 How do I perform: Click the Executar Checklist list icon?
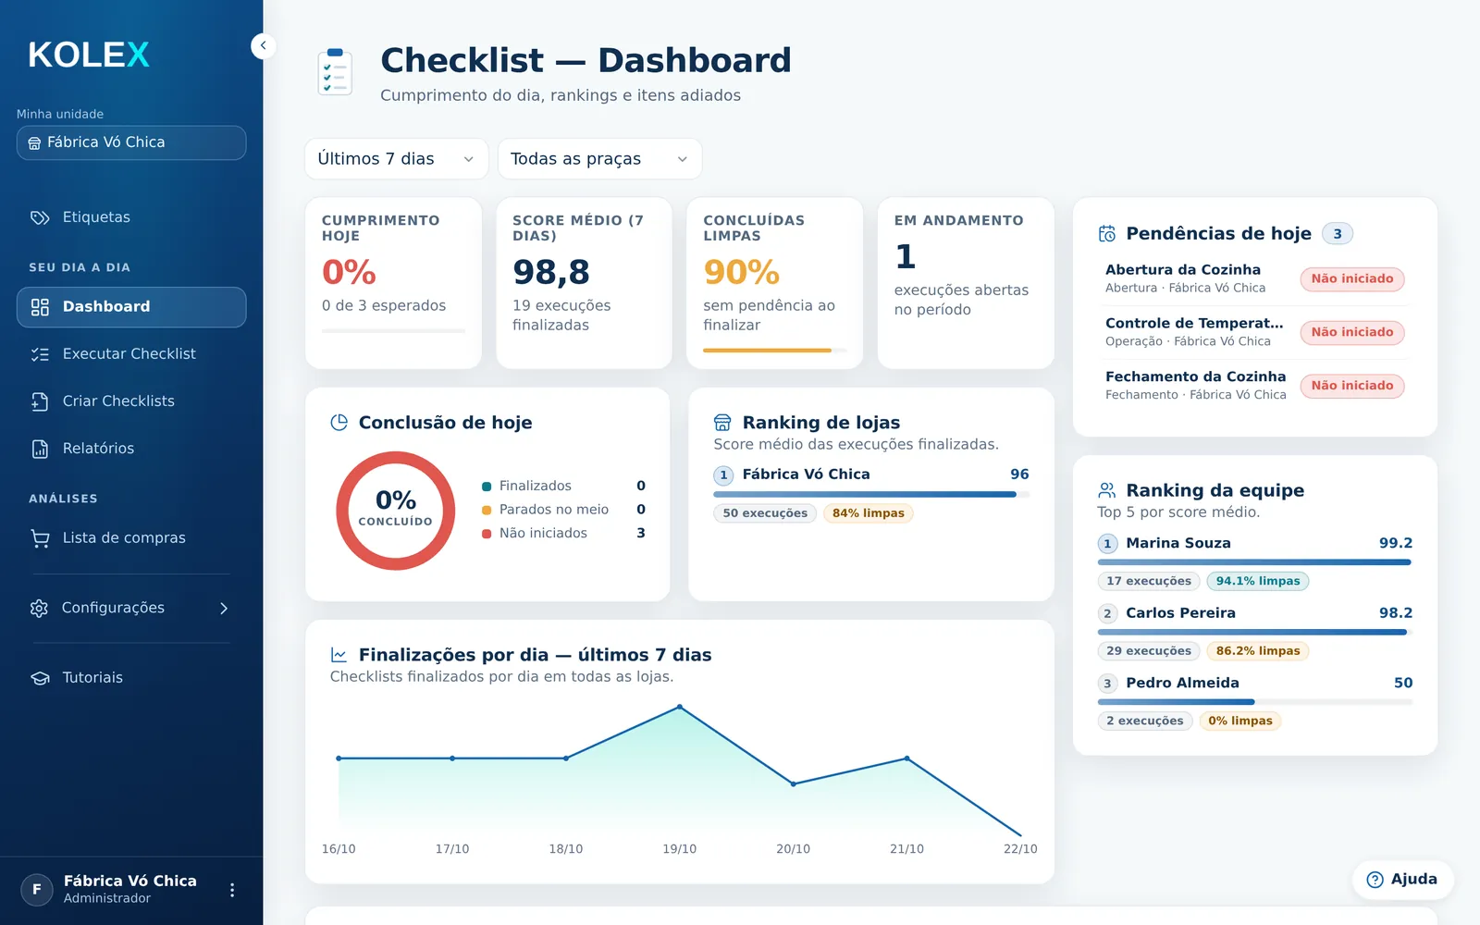point(40,354)
